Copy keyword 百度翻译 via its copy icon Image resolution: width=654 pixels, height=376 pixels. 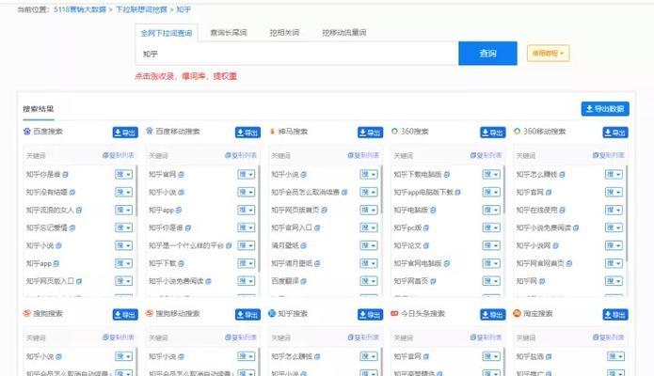point(304,281)
